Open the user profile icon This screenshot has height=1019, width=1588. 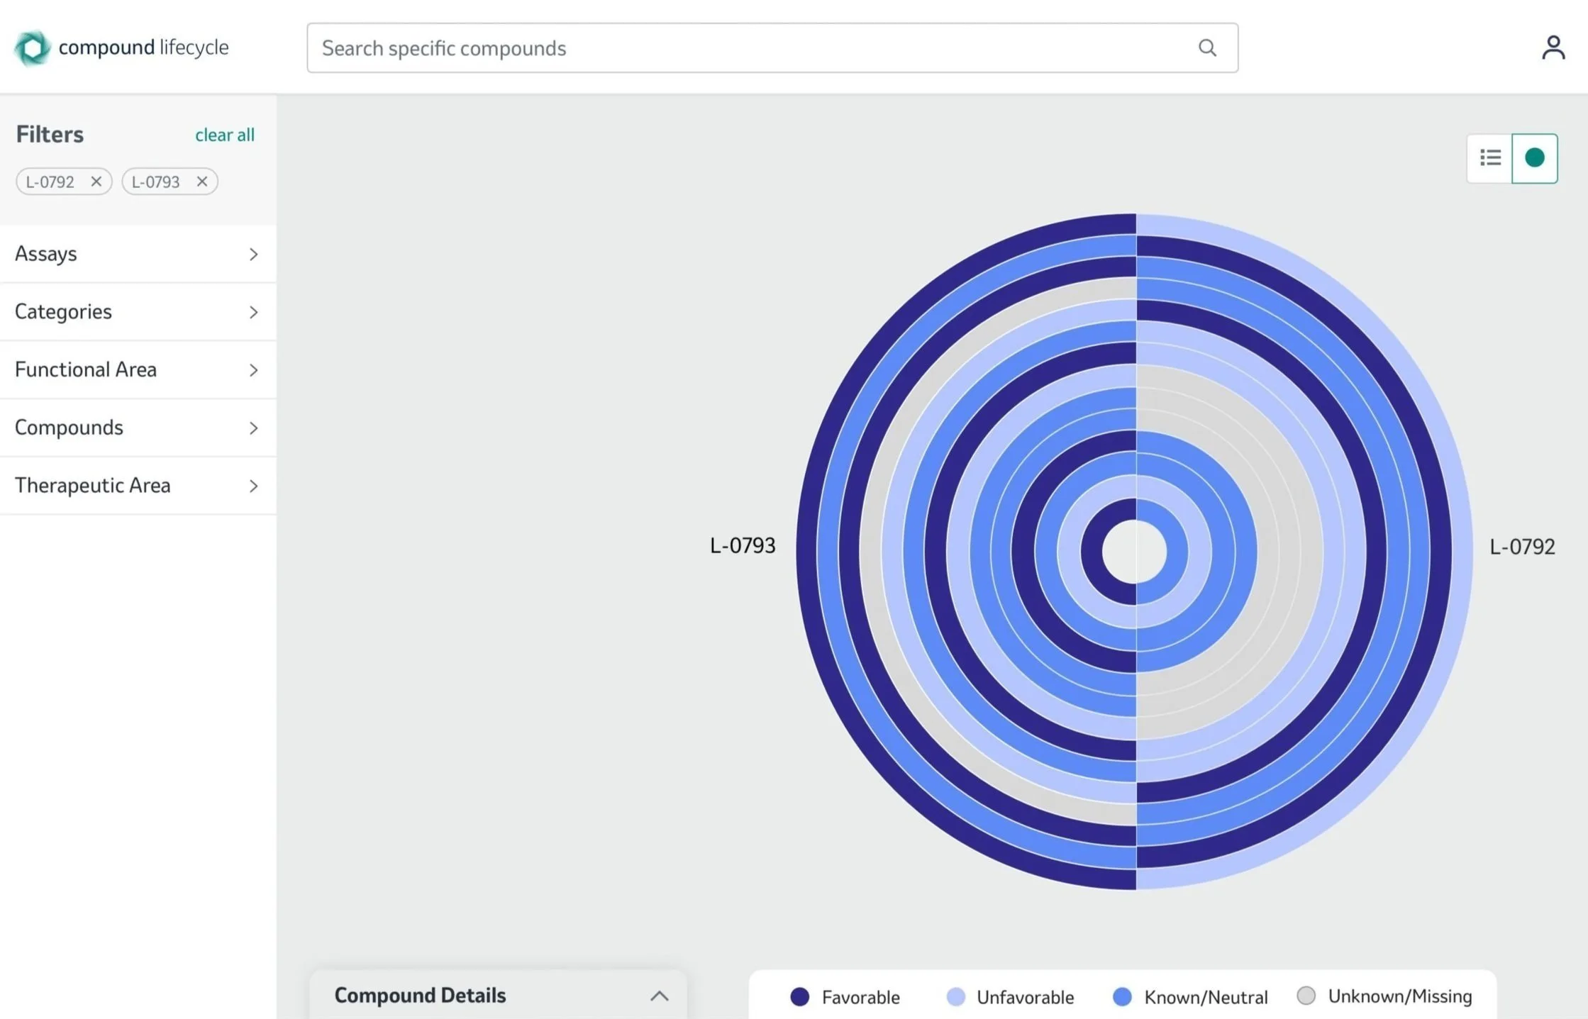click(x=1553, y=48)
